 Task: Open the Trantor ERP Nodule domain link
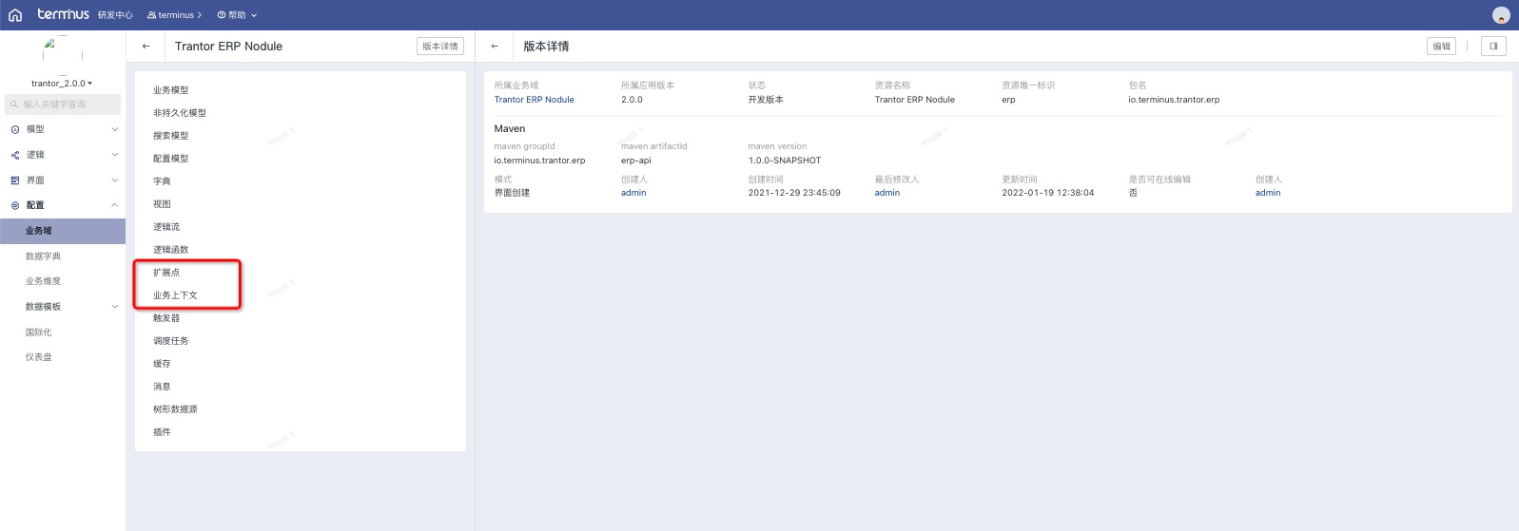pyautogui.click(x=534, y=100)
